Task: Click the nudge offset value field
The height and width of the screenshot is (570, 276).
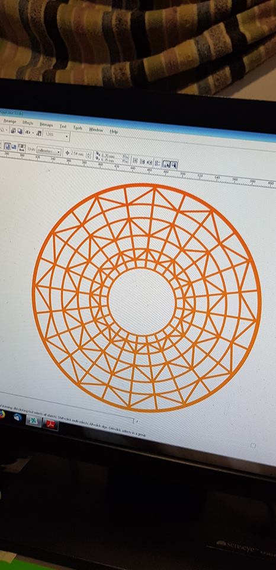Action: (x=77, y=154)
